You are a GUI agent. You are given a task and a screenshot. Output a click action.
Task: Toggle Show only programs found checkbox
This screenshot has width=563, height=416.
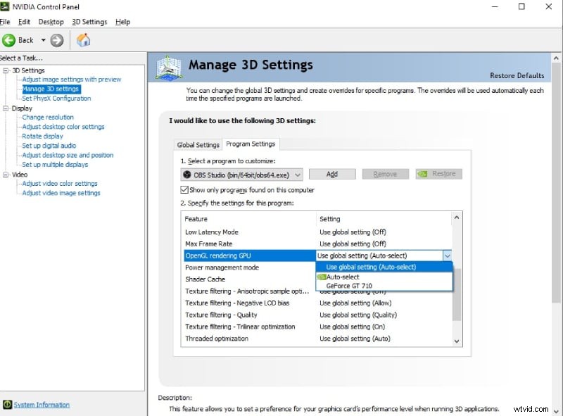point(184,190)
